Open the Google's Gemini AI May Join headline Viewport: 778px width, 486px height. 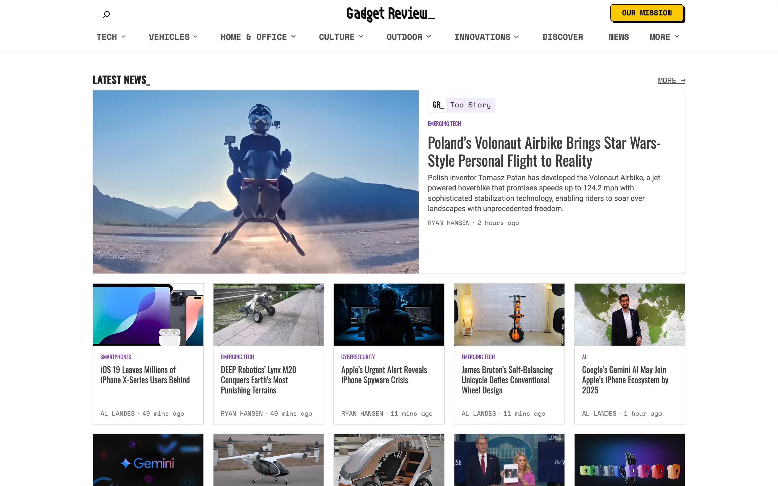625,380
